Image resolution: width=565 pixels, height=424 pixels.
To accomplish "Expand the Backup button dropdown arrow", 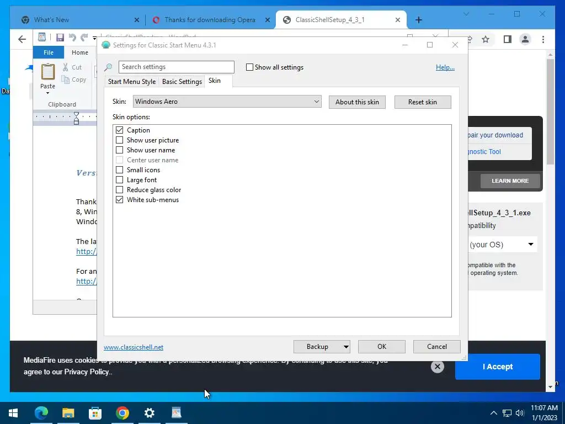I will click(x=345, y=347).
